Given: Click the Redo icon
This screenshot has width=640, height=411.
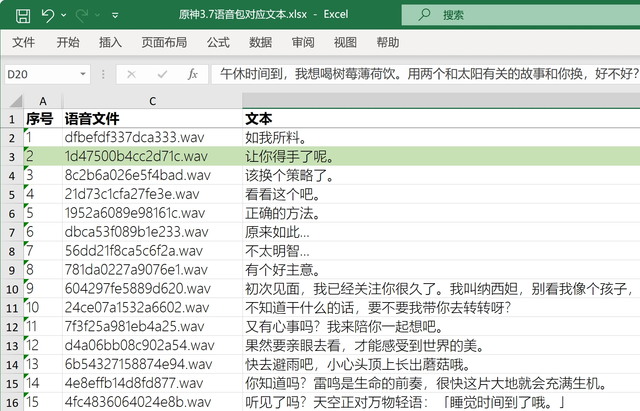Looking at the screenshot, I should pos(81,16).
